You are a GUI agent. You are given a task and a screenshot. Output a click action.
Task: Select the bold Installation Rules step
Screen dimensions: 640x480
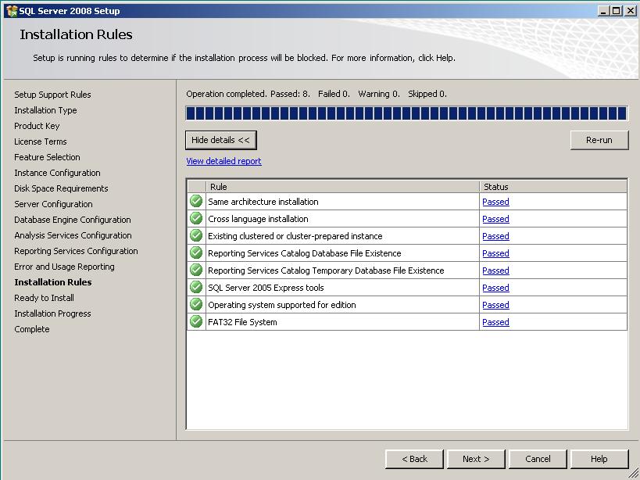point(53,282)
